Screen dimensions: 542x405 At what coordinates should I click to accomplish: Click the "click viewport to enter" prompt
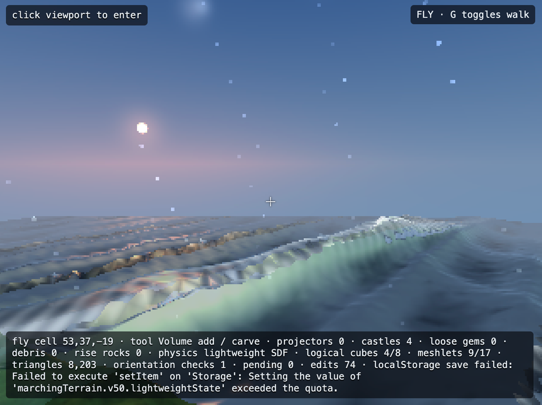(x=77, y=15)
